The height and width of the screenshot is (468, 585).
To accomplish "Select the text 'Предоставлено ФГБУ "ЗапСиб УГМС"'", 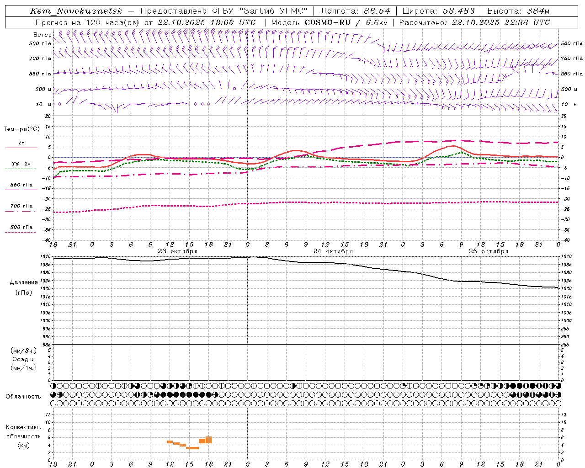I will tap(224, 11).
